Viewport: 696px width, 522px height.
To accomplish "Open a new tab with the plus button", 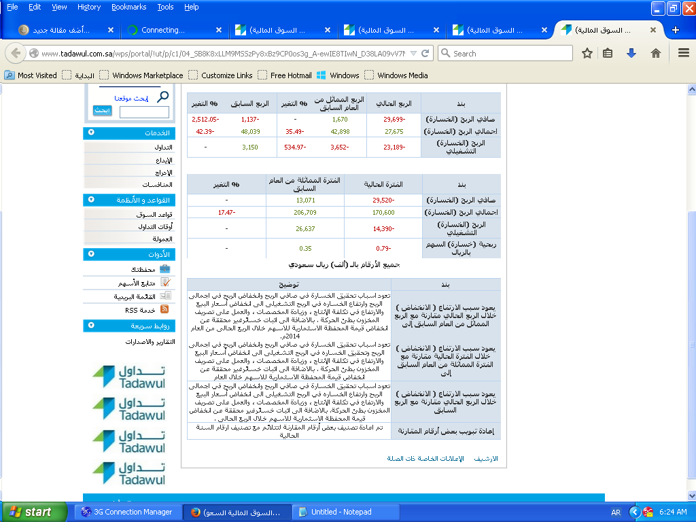I will (676, 30).
